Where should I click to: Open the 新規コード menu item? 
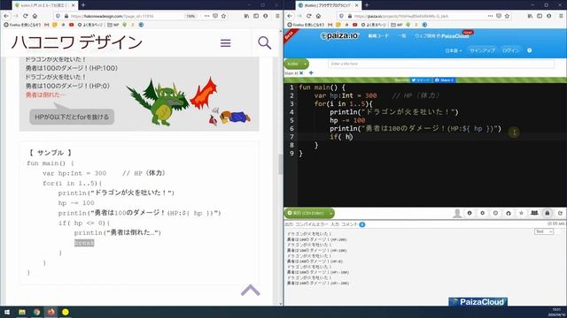point(378,36)
